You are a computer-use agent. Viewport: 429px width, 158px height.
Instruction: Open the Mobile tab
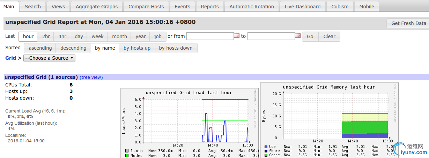[367, 7]
